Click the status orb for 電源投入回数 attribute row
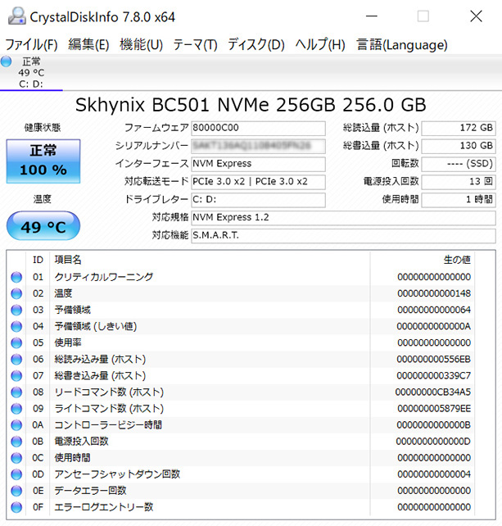 [x=16, y=441]
